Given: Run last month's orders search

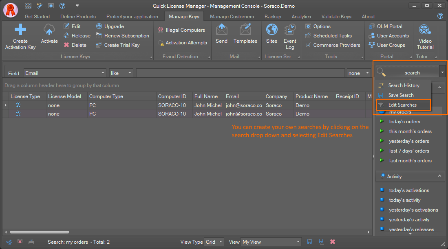Looking at the screenshot, I should coord(410,161).
